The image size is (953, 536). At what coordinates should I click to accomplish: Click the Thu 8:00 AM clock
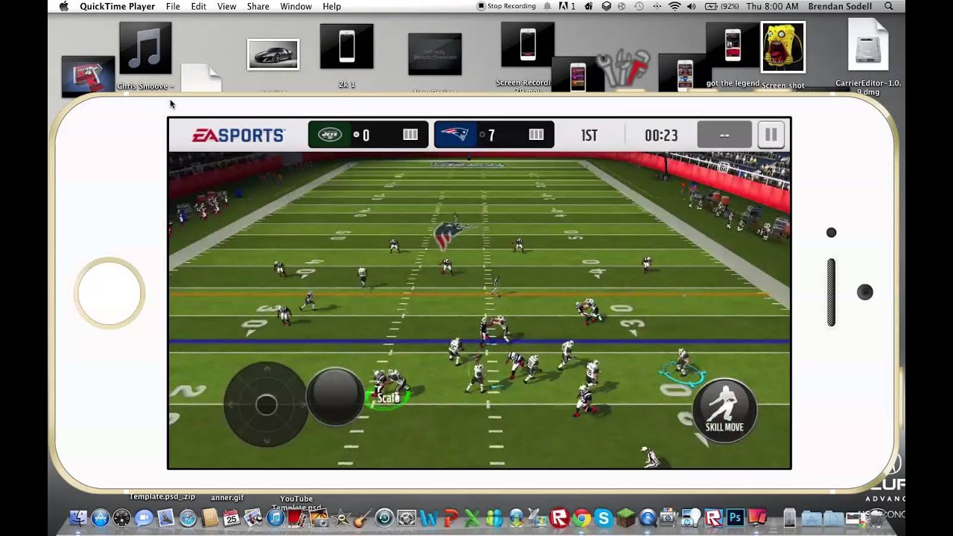pos(772,6)
